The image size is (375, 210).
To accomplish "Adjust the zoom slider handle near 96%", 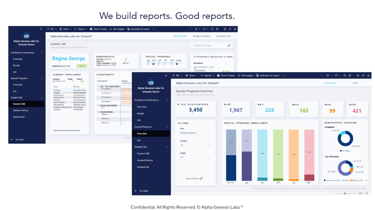I will click(x=345, y=193).
